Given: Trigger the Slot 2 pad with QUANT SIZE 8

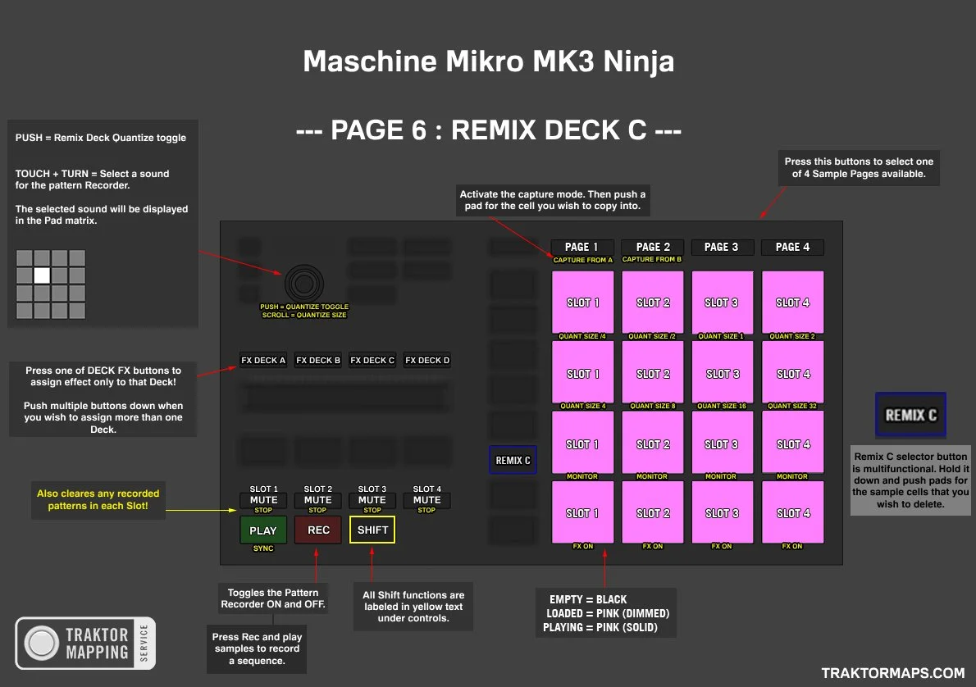Looking at the screenshot, I should click(x=653, y=373).
